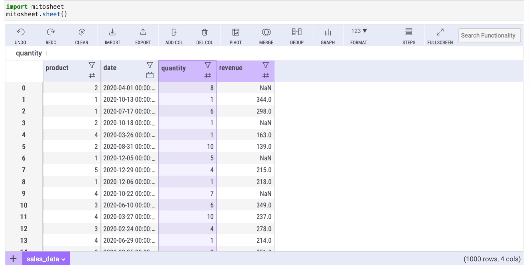Click the revenue cell 298.0
This screenshot has height=265, width=529.
click(245, 111)
